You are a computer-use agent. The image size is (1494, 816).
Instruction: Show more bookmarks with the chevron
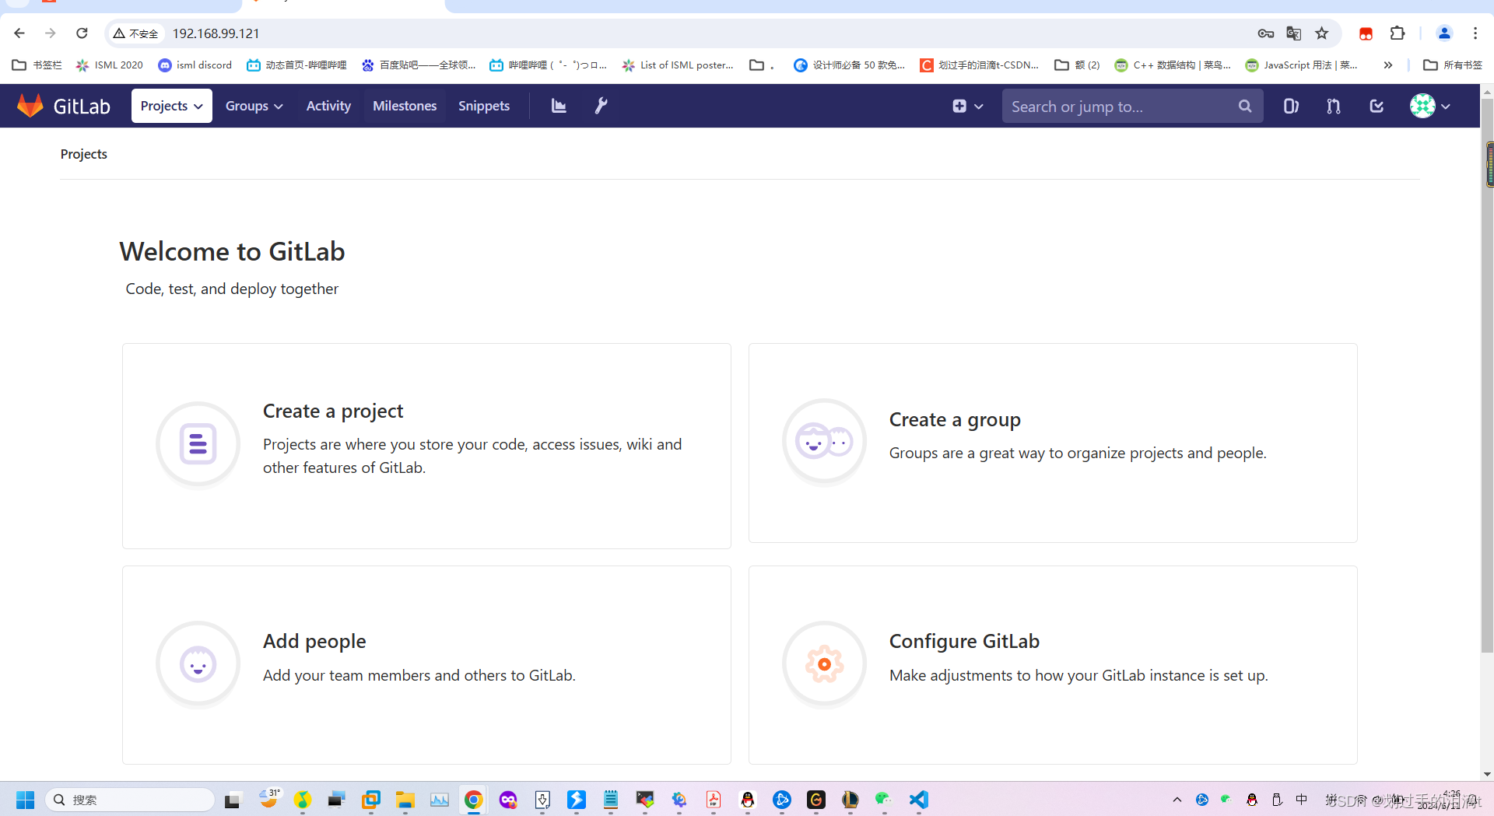[x=1388, y=65]
